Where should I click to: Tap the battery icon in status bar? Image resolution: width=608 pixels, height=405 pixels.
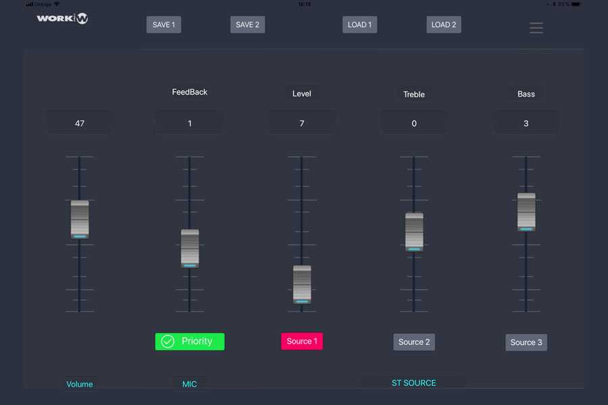click(x=575, y=4)
